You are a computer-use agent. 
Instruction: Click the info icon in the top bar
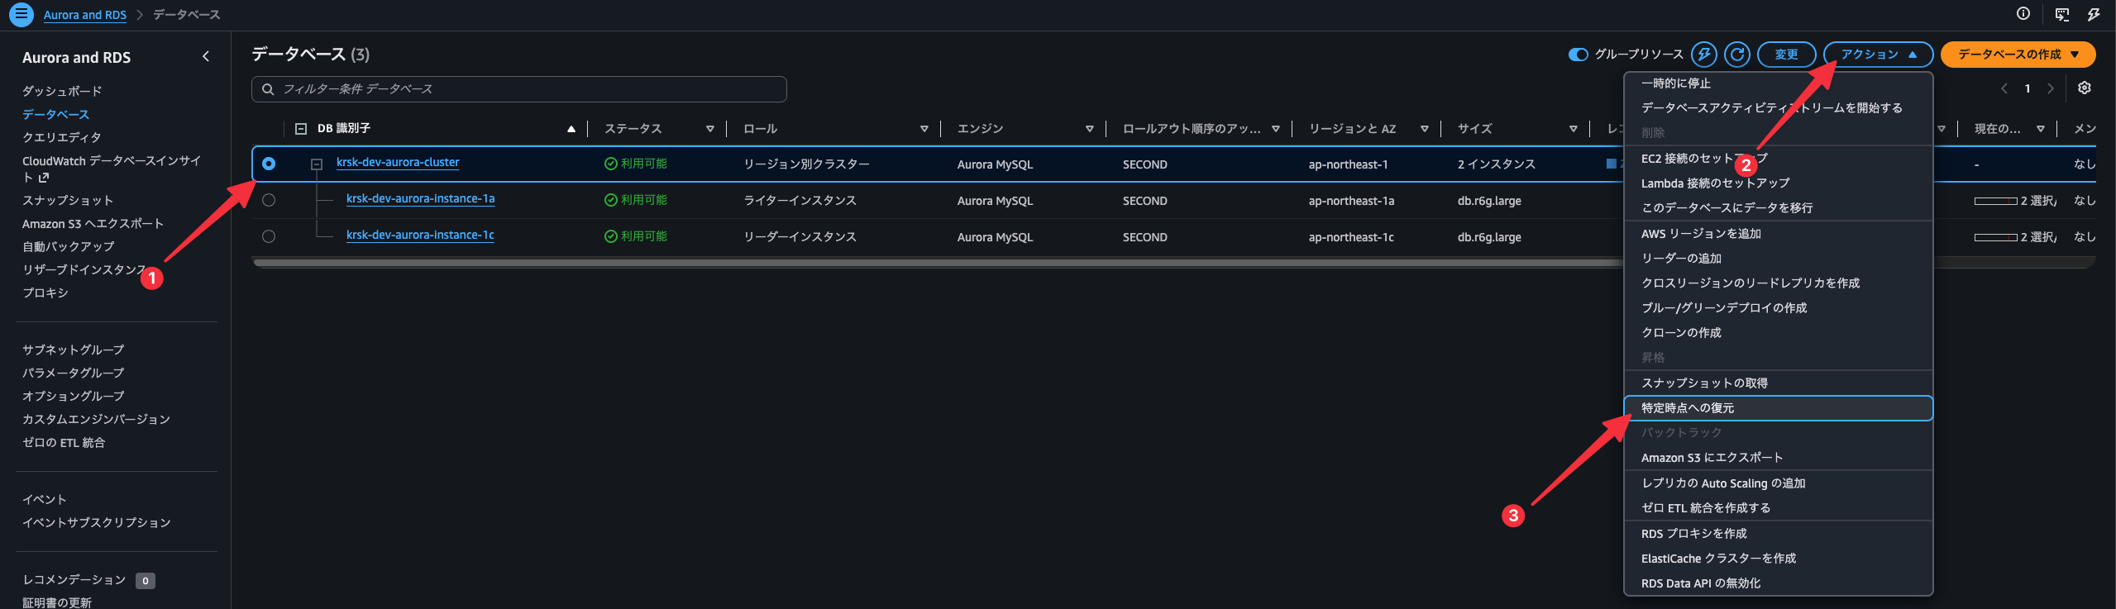[2023, 13]
